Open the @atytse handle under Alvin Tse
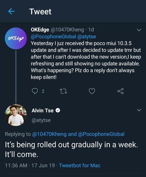The width and height of the screenshot is (146, 177). pos(41,120)
